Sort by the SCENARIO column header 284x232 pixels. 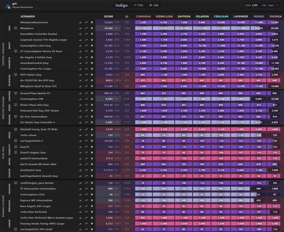(28, 16)
